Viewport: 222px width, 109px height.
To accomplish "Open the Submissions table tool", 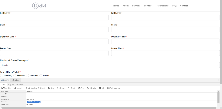I will (113, 88).
